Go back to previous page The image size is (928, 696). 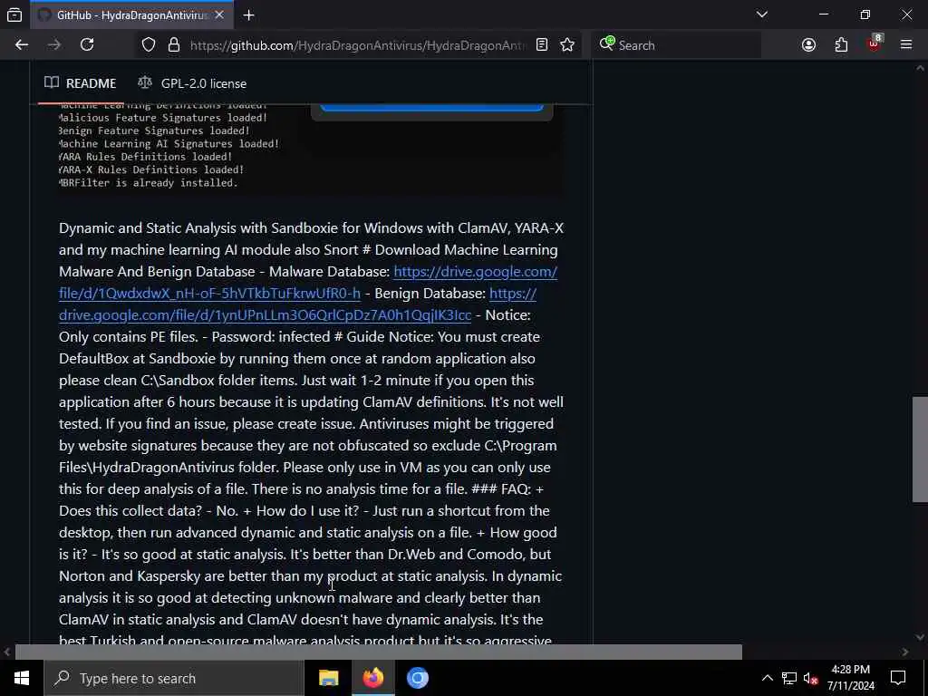coord(22,45)
